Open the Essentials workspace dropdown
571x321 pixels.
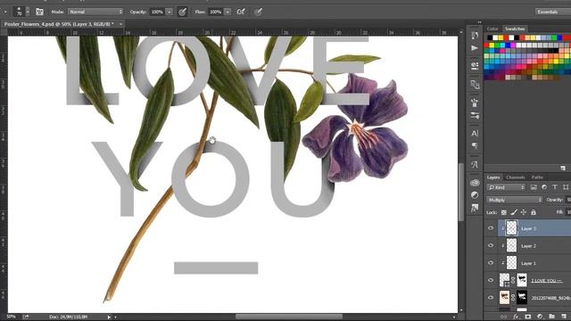pyautogui.click(x=553, y=12)
